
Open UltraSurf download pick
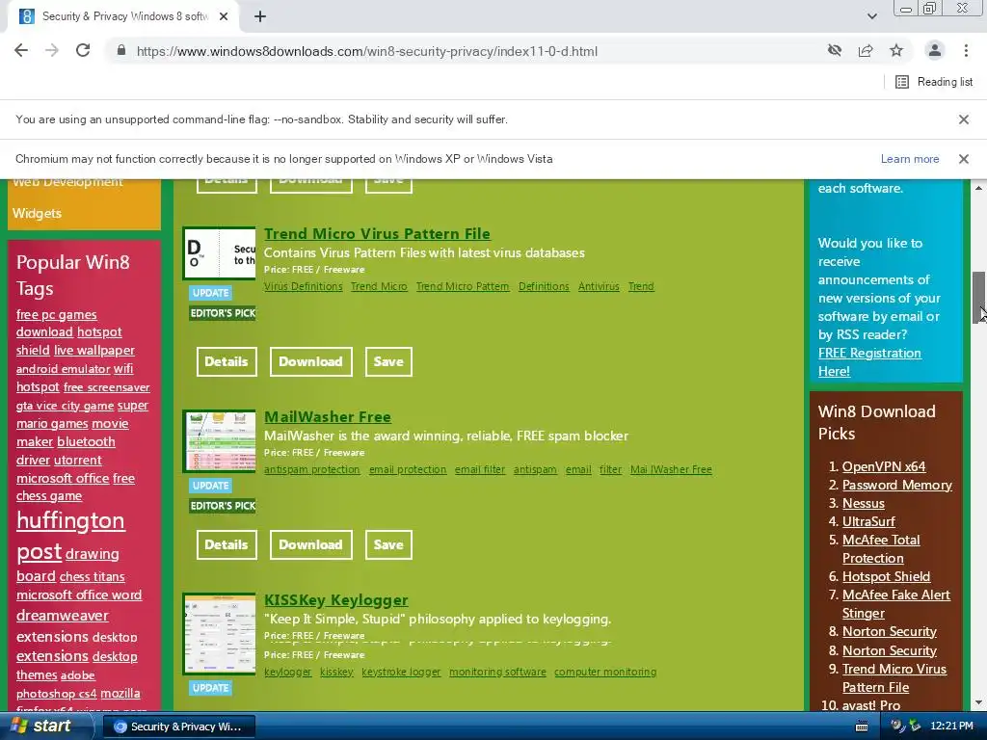pyautogui.click(x=868, y=521)
